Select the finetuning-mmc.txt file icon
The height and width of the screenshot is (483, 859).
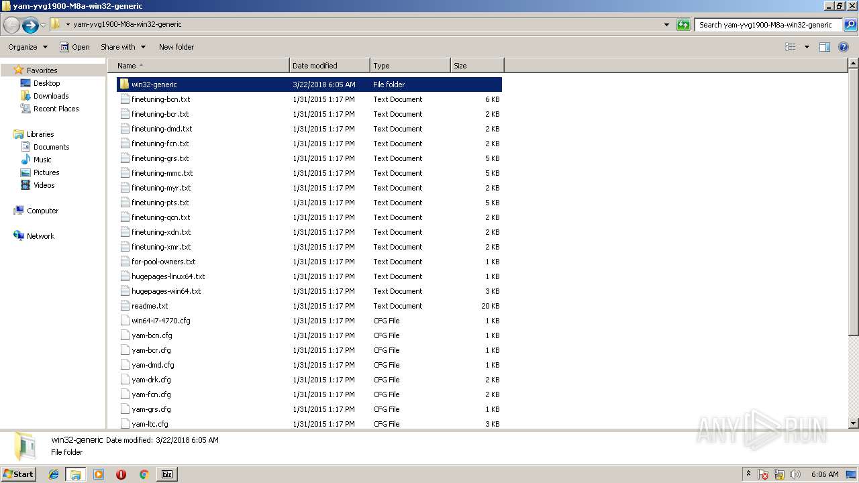124,173
